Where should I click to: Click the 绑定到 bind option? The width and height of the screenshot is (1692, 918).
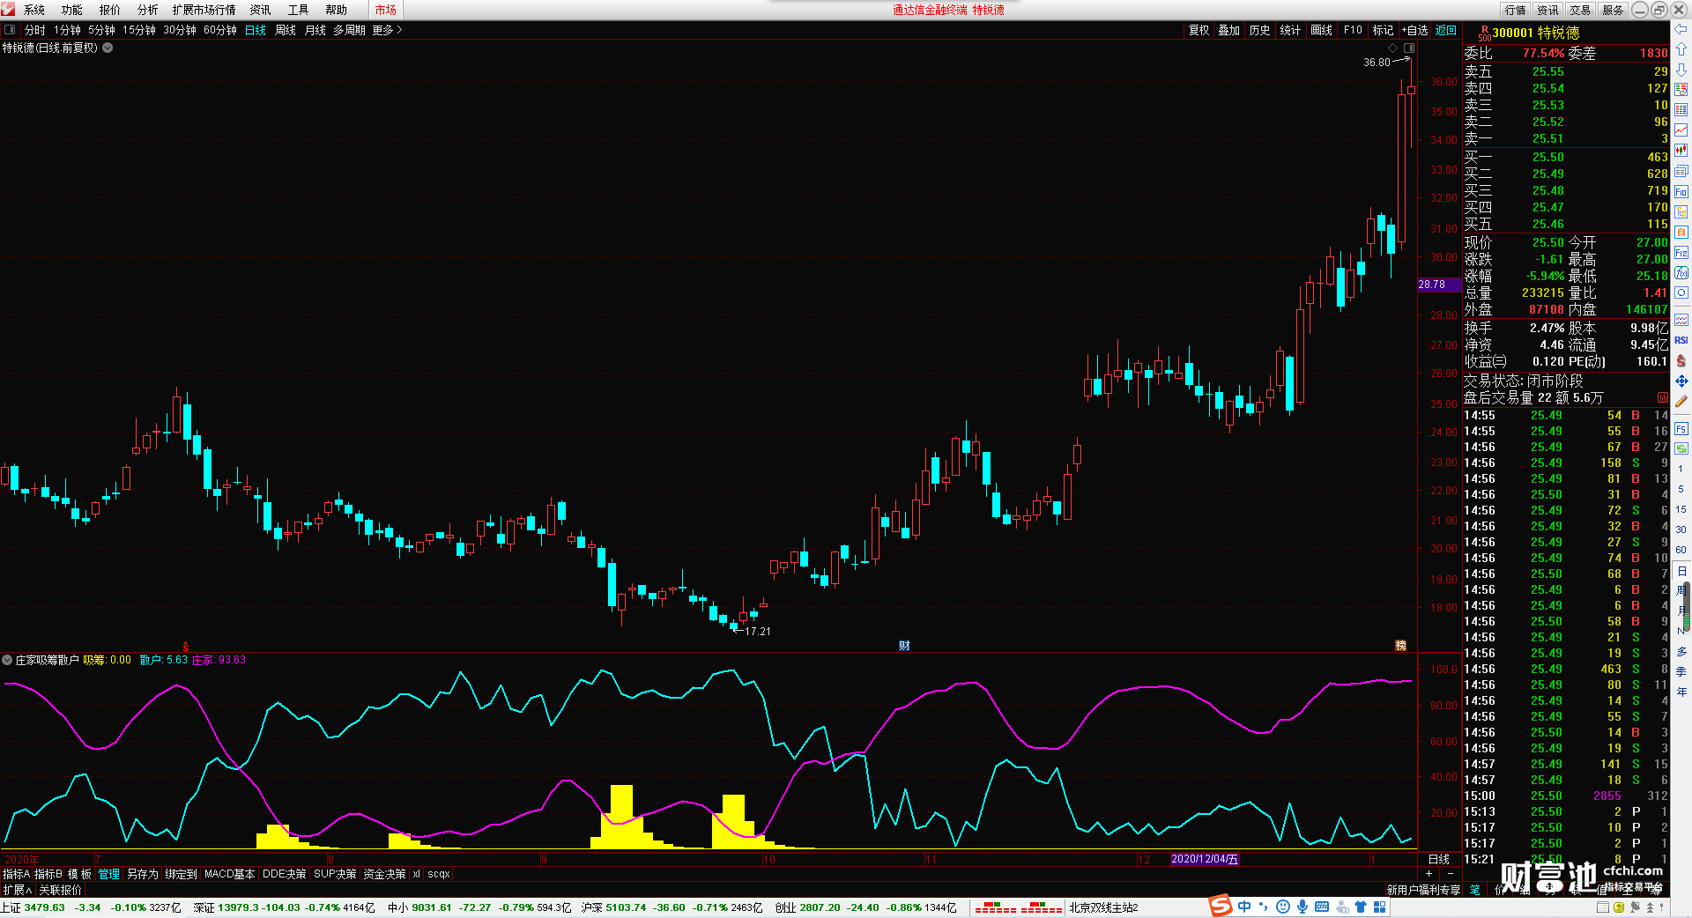(x=182, y=874)
